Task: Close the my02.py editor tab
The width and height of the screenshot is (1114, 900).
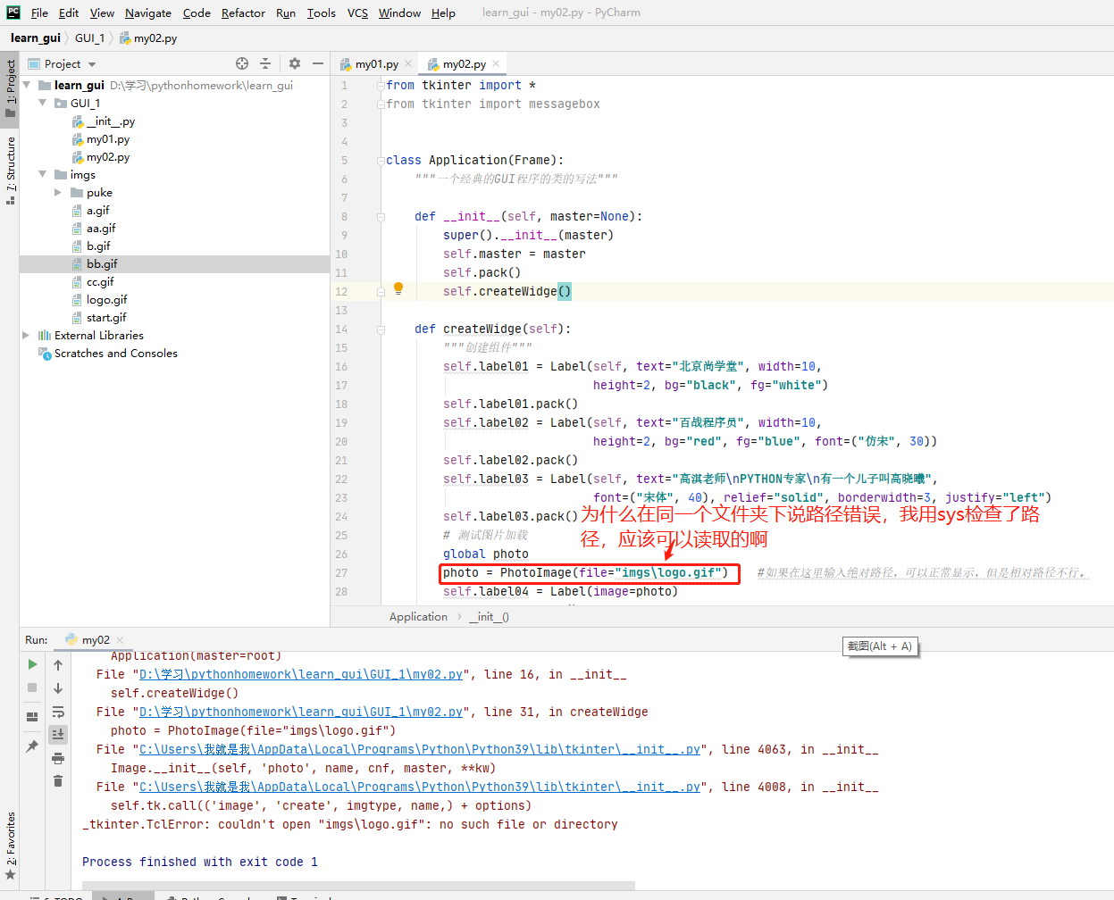Action: click(496, 63)
